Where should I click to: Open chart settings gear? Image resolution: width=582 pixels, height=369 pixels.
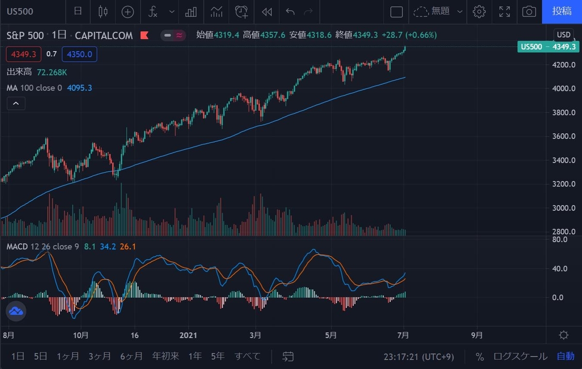[479, 12]
